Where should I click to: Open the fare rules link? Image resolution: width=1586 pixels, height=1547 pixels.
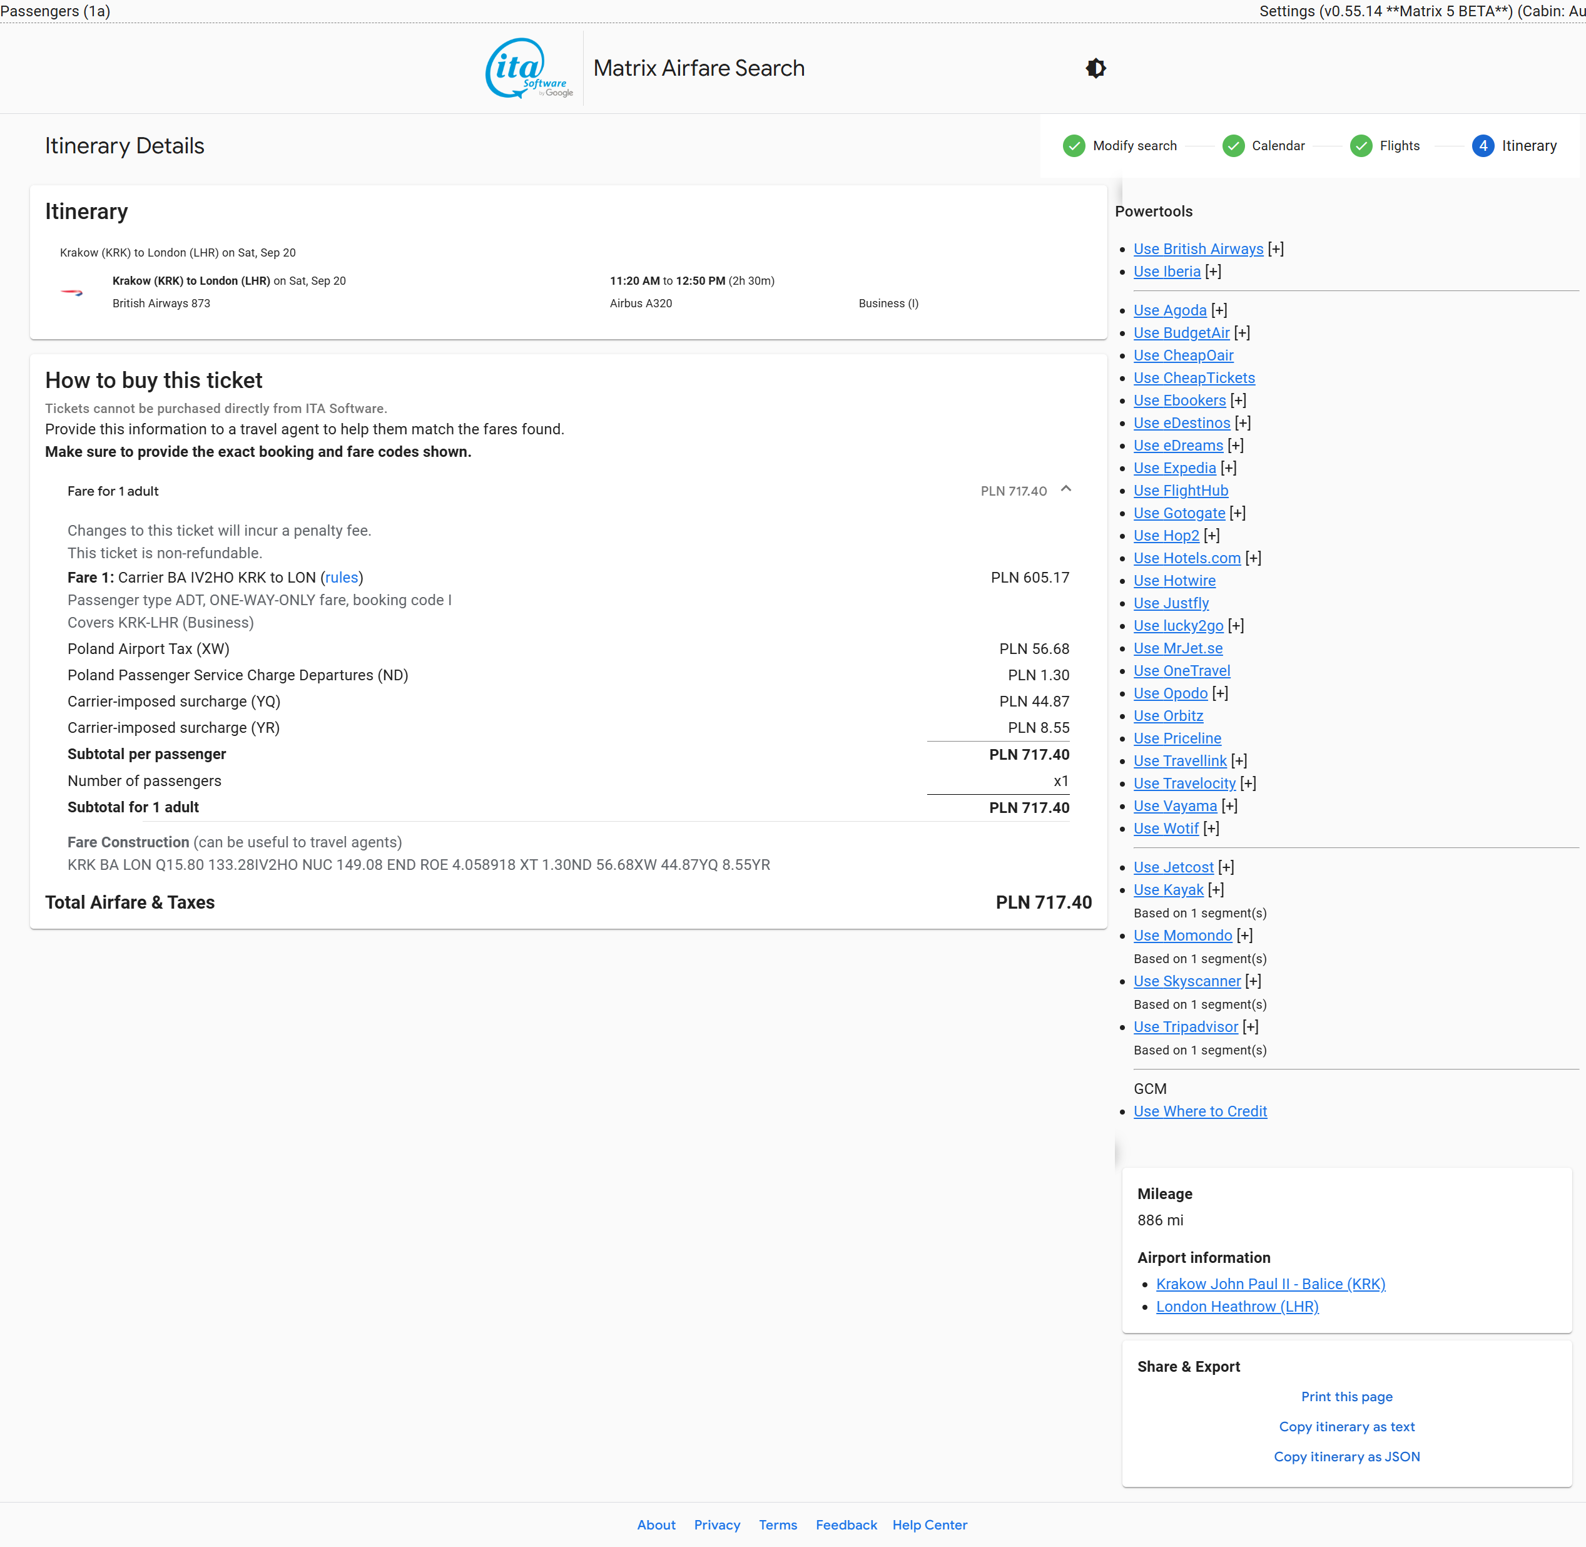[x=341, y=578]
